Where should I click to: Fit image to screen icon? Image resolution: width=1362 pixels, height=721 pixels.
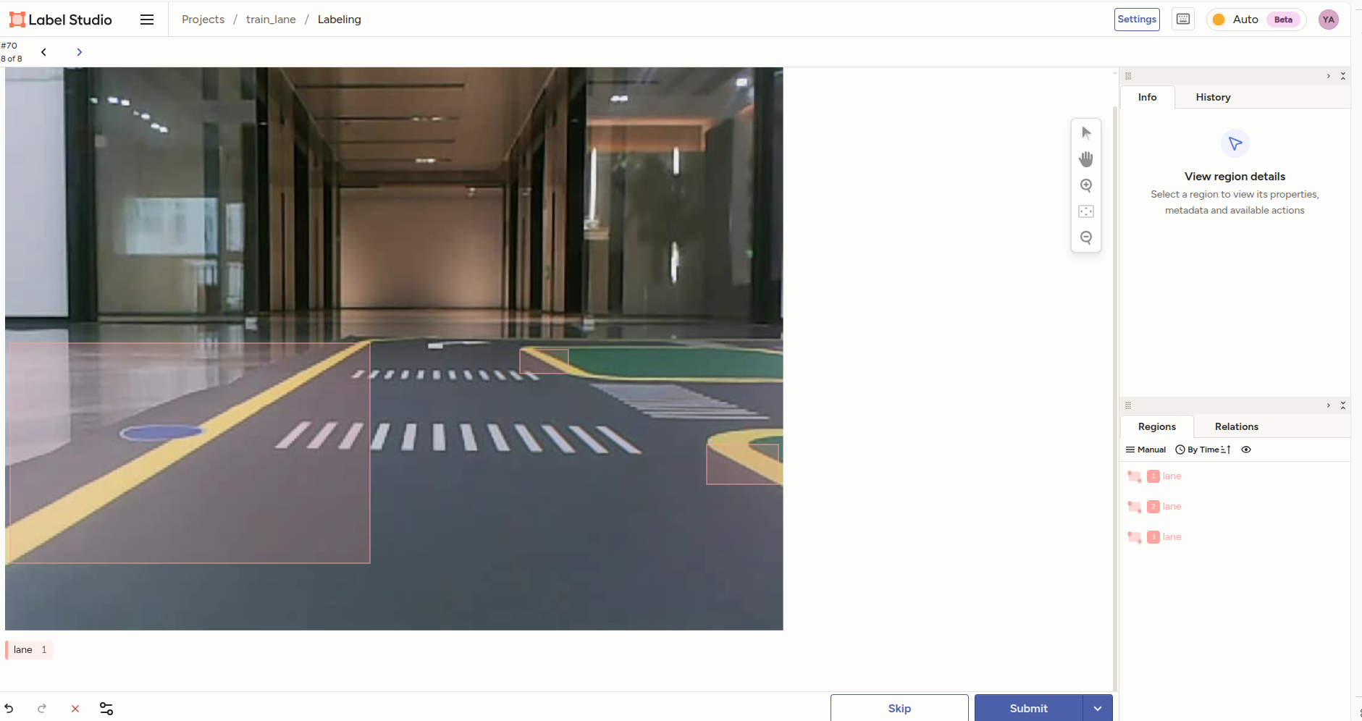(1086, 211)
